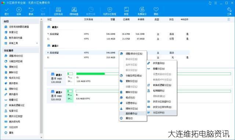Click the 撤销 (undo) arrow icon in toolbar
Viewport: 235px width, 140px height.
31,10
